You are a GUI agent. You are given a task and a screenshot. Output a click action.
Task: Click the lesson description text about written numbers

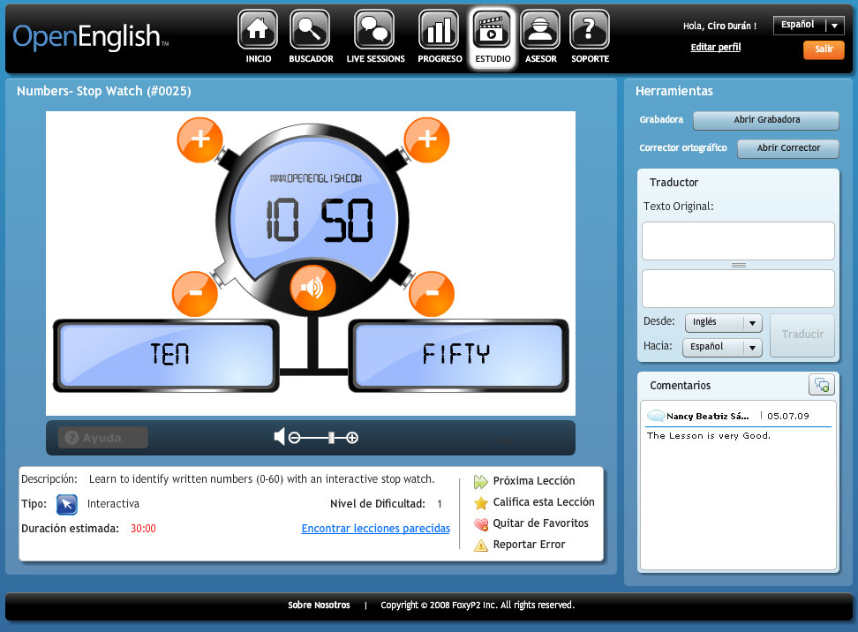pyautogui.click(x=261, y=479)
